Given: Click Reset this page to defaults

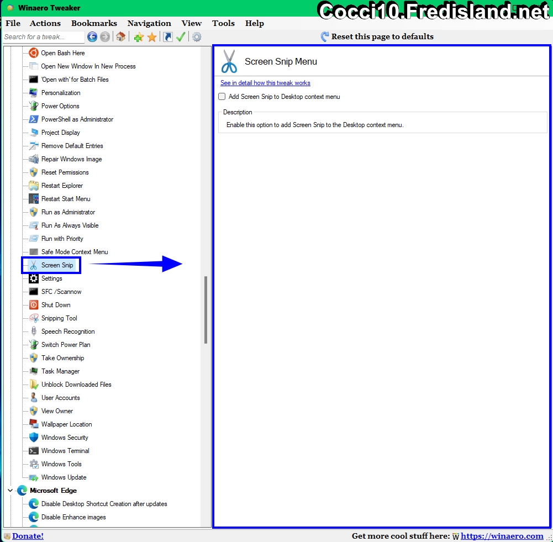Looking at the screenshot, I should pos(377,36).
